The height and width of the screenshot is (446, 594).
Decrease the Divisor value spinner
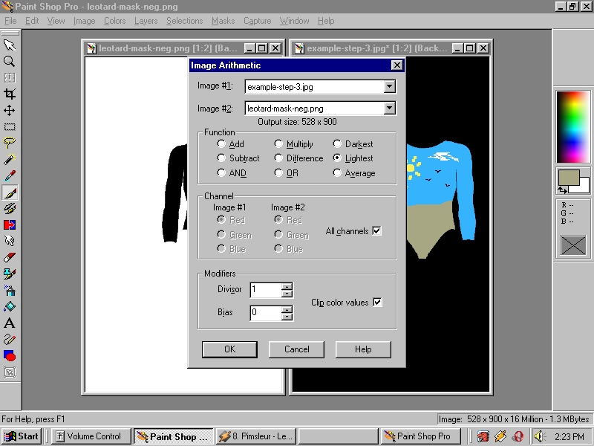tap(287, 294)
